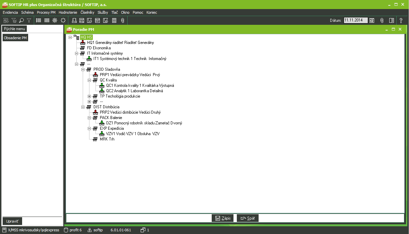The height and width of the screenshot is (234, 409).
Task: Collapse the PROD Sladovňa tree branch
Action: (83, 69)
